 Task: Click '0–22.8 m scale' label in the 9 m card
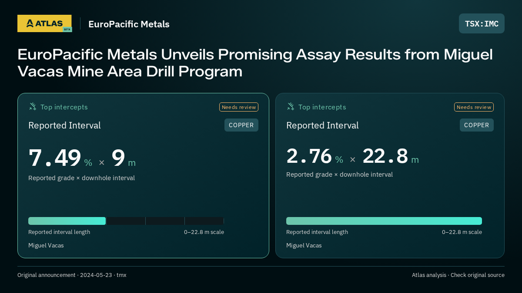point(204,232)
